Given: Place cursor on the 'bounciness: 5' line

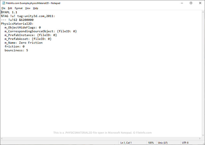Looking at the screenshot, I should point(16,50).
